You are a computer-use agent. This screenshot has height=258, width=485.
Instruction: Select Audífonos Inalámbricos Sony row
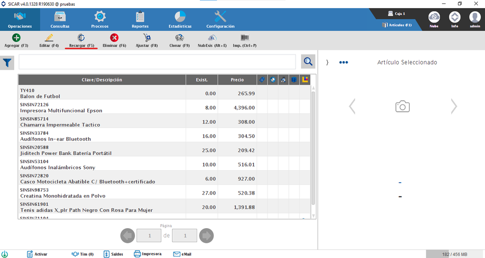pyautogui.click(x=164, y=165)
